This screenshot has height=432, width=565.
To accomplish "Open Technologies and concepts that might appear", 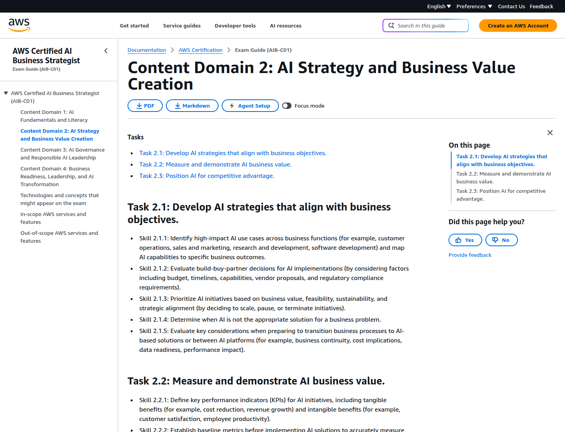I will click(x=60, y=199).
